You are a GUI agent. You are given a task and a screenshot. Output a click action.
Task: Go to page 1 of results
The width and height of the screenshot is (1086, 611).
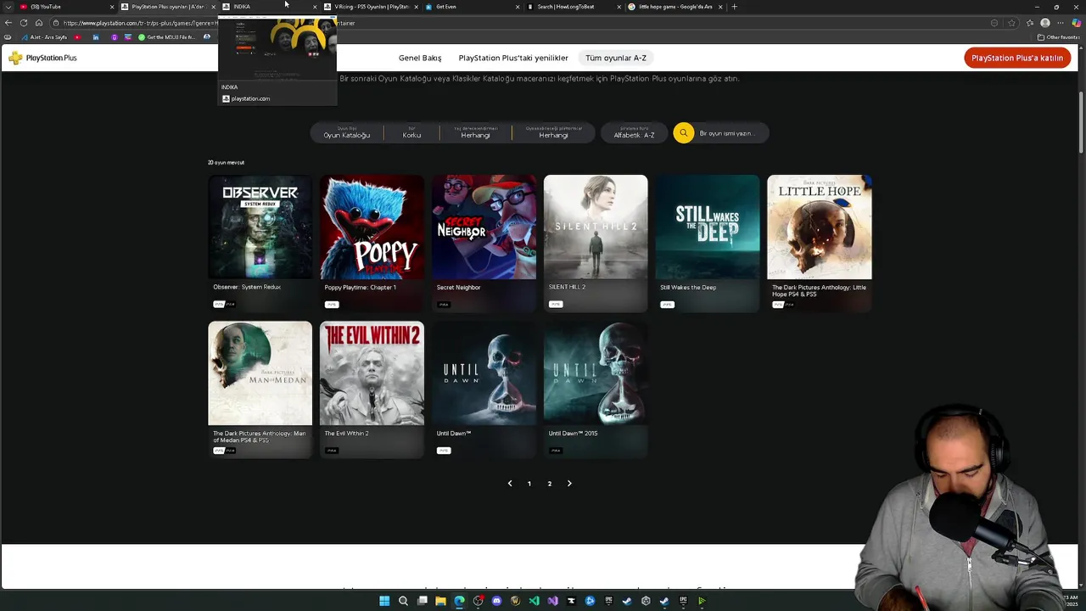[529, 484]
